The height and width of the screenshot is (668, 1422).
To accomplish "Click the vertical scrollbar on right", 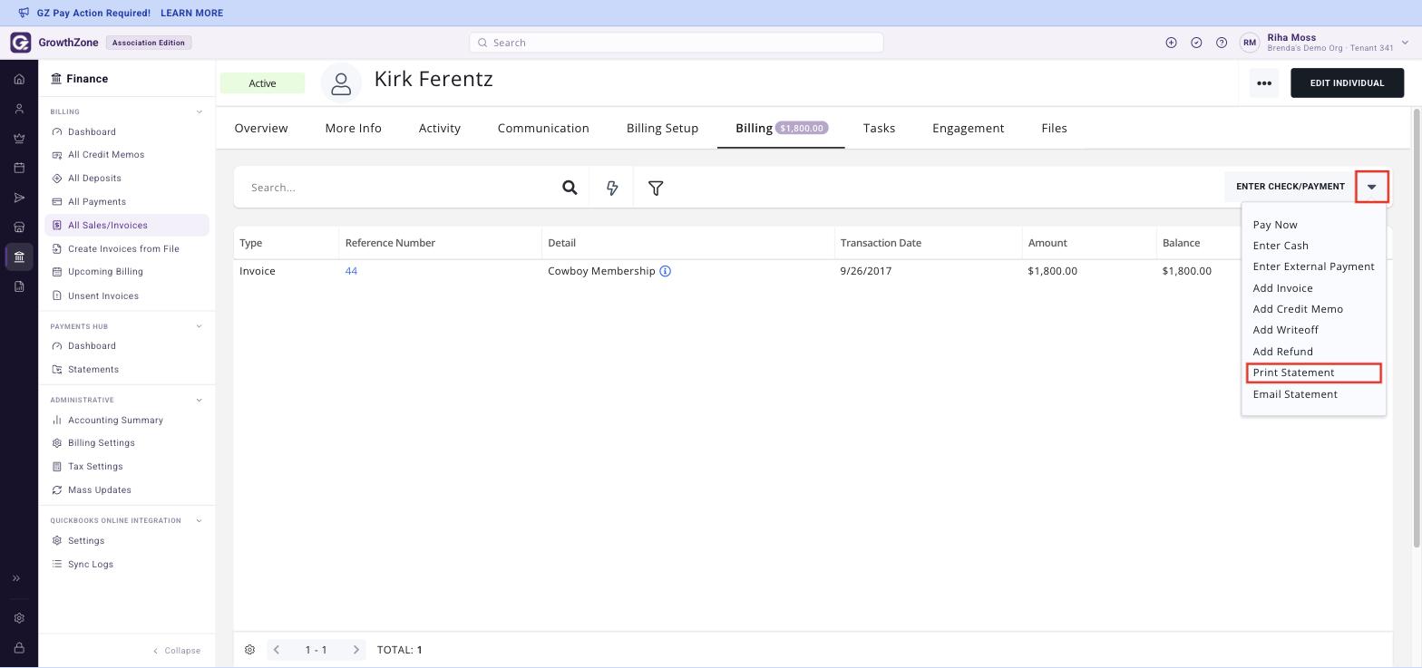I will click(x=1417, y=328).
